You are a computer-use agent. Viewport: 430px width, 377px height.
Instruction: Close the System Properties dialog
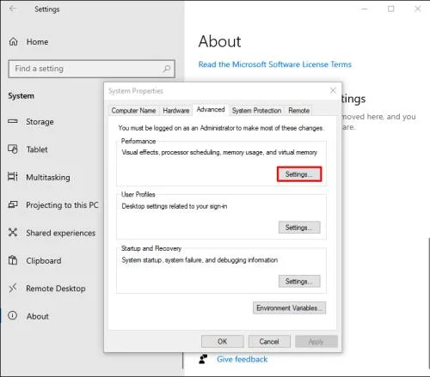point(333,91)
